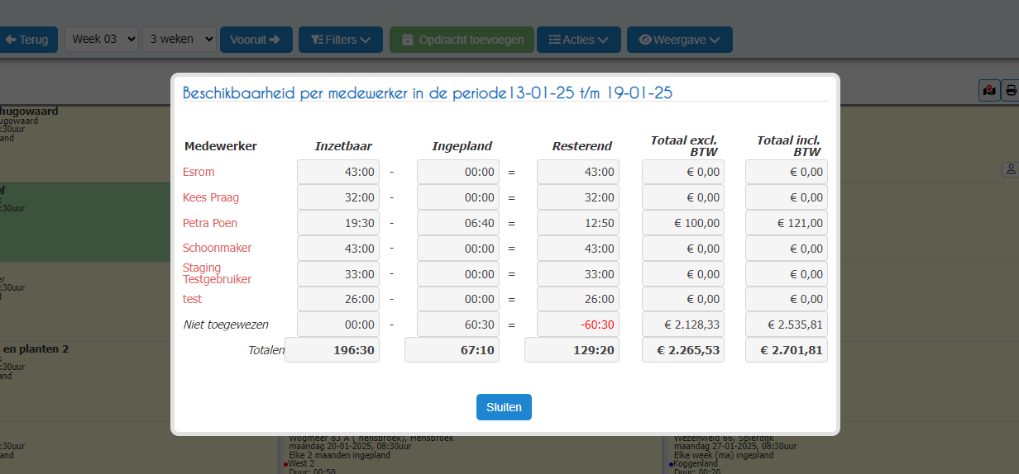Click the Totaal excl. BTW header
1019x474 pixels.
pyautogui.click(x=684, y=146)
